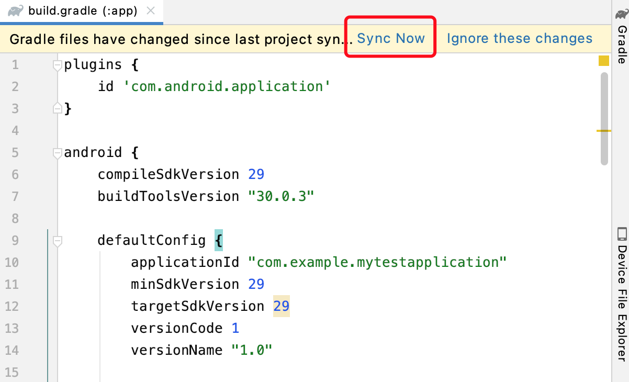Click the highlighted 29 after targetSdkVersion
629x382 pixels.
click(x=281, y=306)
